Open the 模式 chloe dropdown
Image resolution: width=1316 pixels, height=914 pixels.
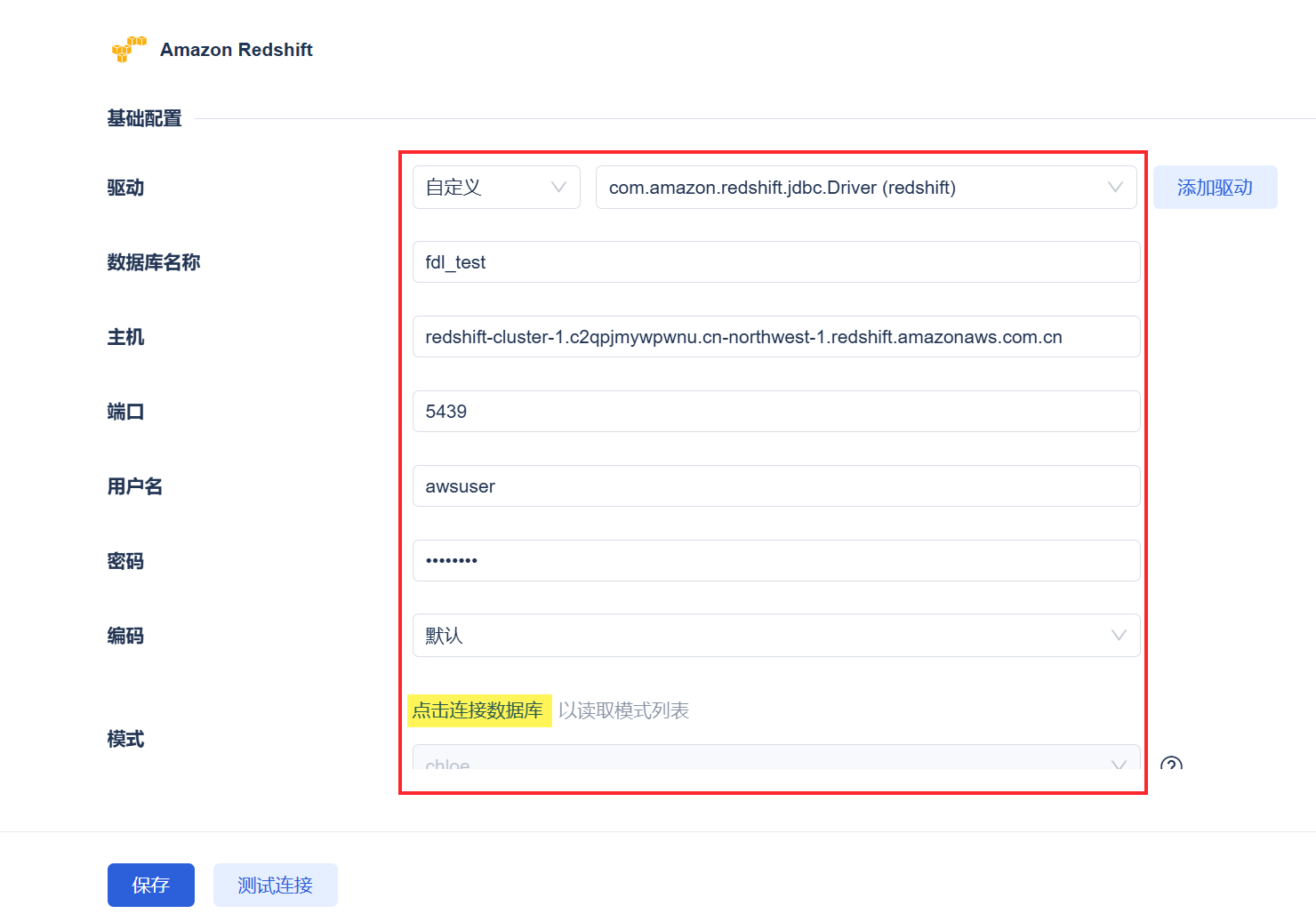[776, 758]
